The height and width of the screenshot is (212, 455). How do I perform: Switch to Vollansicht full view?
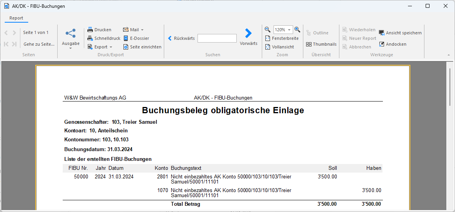coord(279,47)
